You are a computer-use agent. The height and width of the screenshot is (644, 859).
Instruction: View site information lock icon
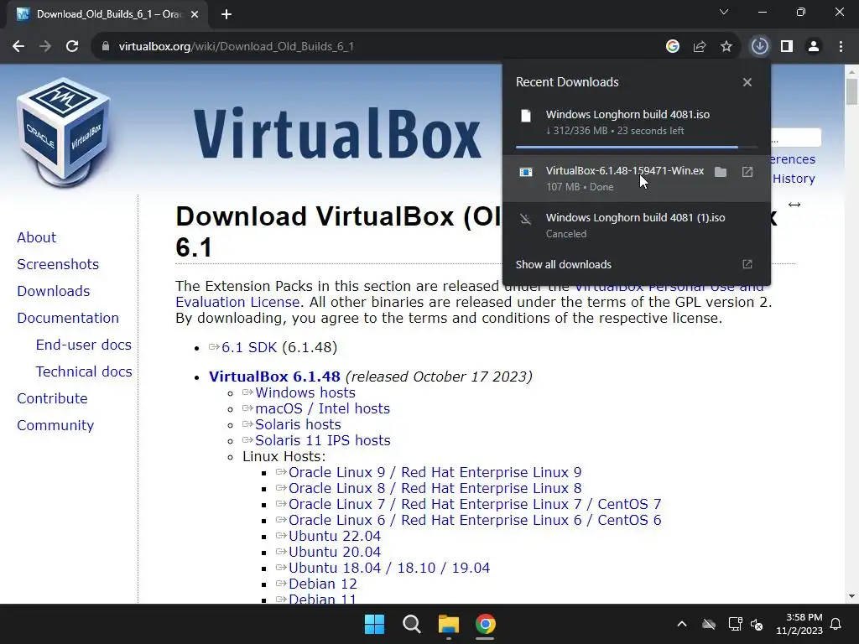(106, 47)
